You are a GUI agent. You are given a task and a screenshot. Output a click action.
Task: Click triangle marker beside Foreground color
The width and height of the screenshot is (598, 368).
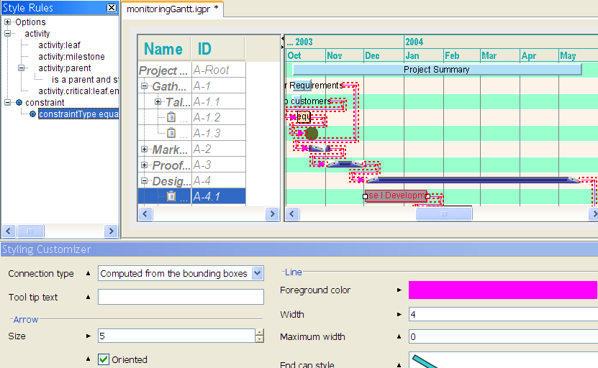point(399,290)
